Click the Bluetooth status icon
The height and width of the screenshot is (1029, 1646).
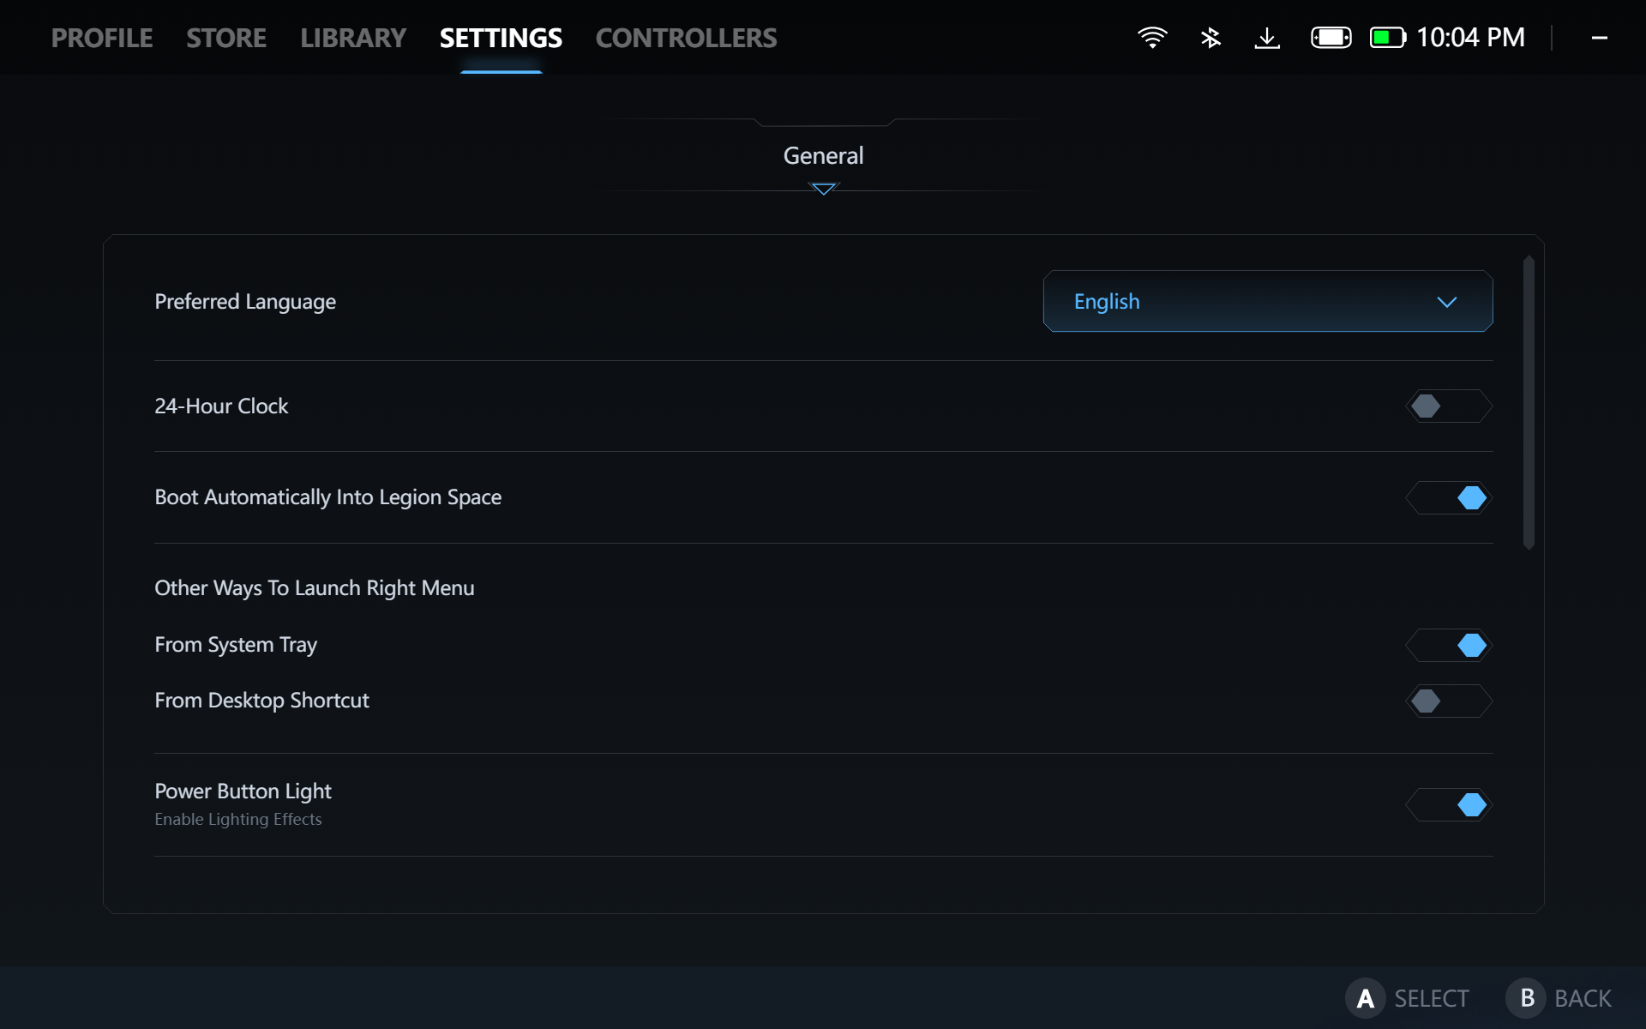coord(1210,37)
